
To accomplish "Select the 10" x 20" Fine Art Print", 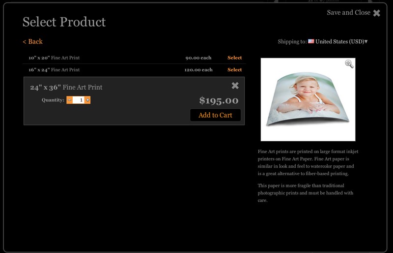I will (x=235, y=58).
